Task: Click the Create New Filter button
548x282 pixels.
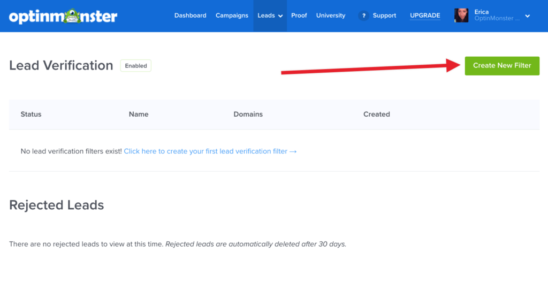Action: [502, 66]
